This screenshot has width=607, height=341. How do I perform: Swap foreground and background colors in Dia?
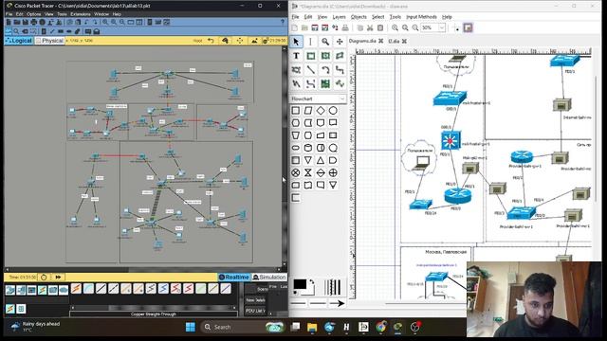tap(311, 282)
